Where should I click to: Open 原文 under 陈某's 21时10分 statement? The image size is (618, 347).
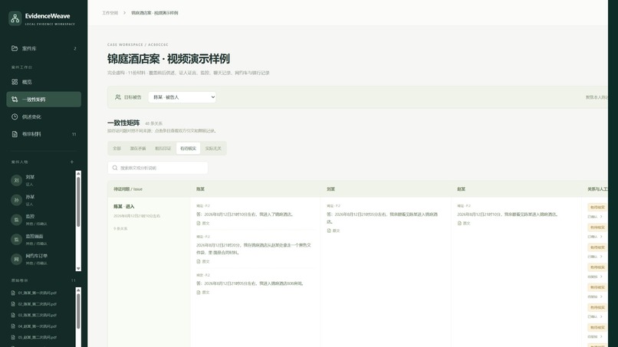click(203, 224)
